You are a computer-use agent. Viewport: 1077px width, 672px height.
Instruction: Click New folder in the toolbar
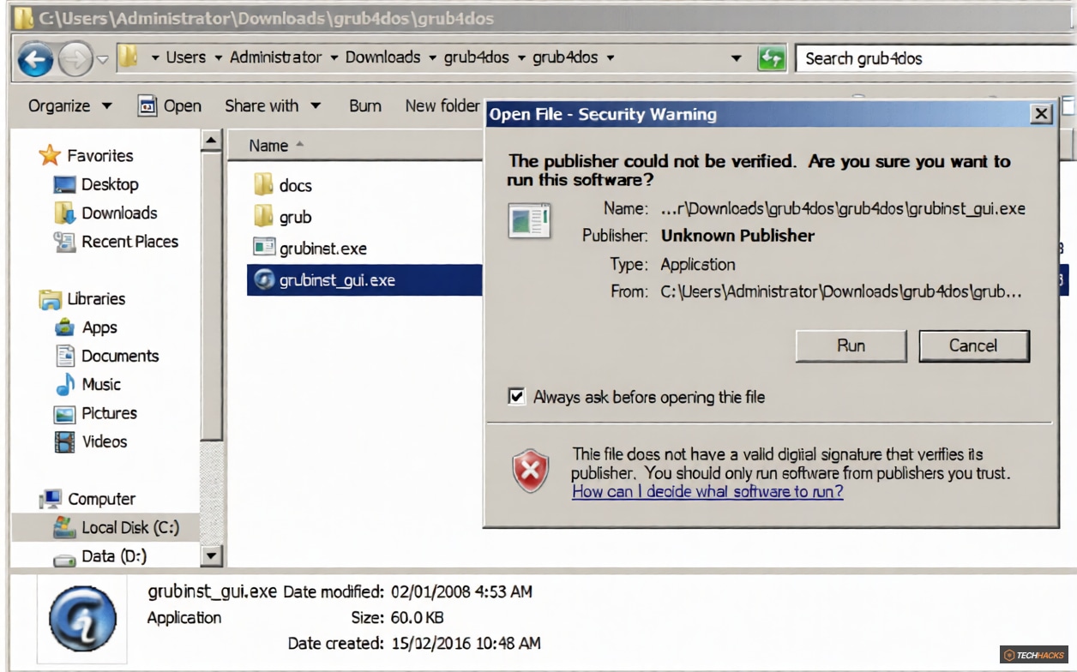(442, 105)
